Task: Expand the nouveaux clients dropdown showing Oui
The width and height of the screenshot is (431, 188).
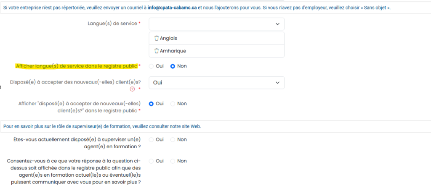Action: pyautogui.click(x=216, y=83)
